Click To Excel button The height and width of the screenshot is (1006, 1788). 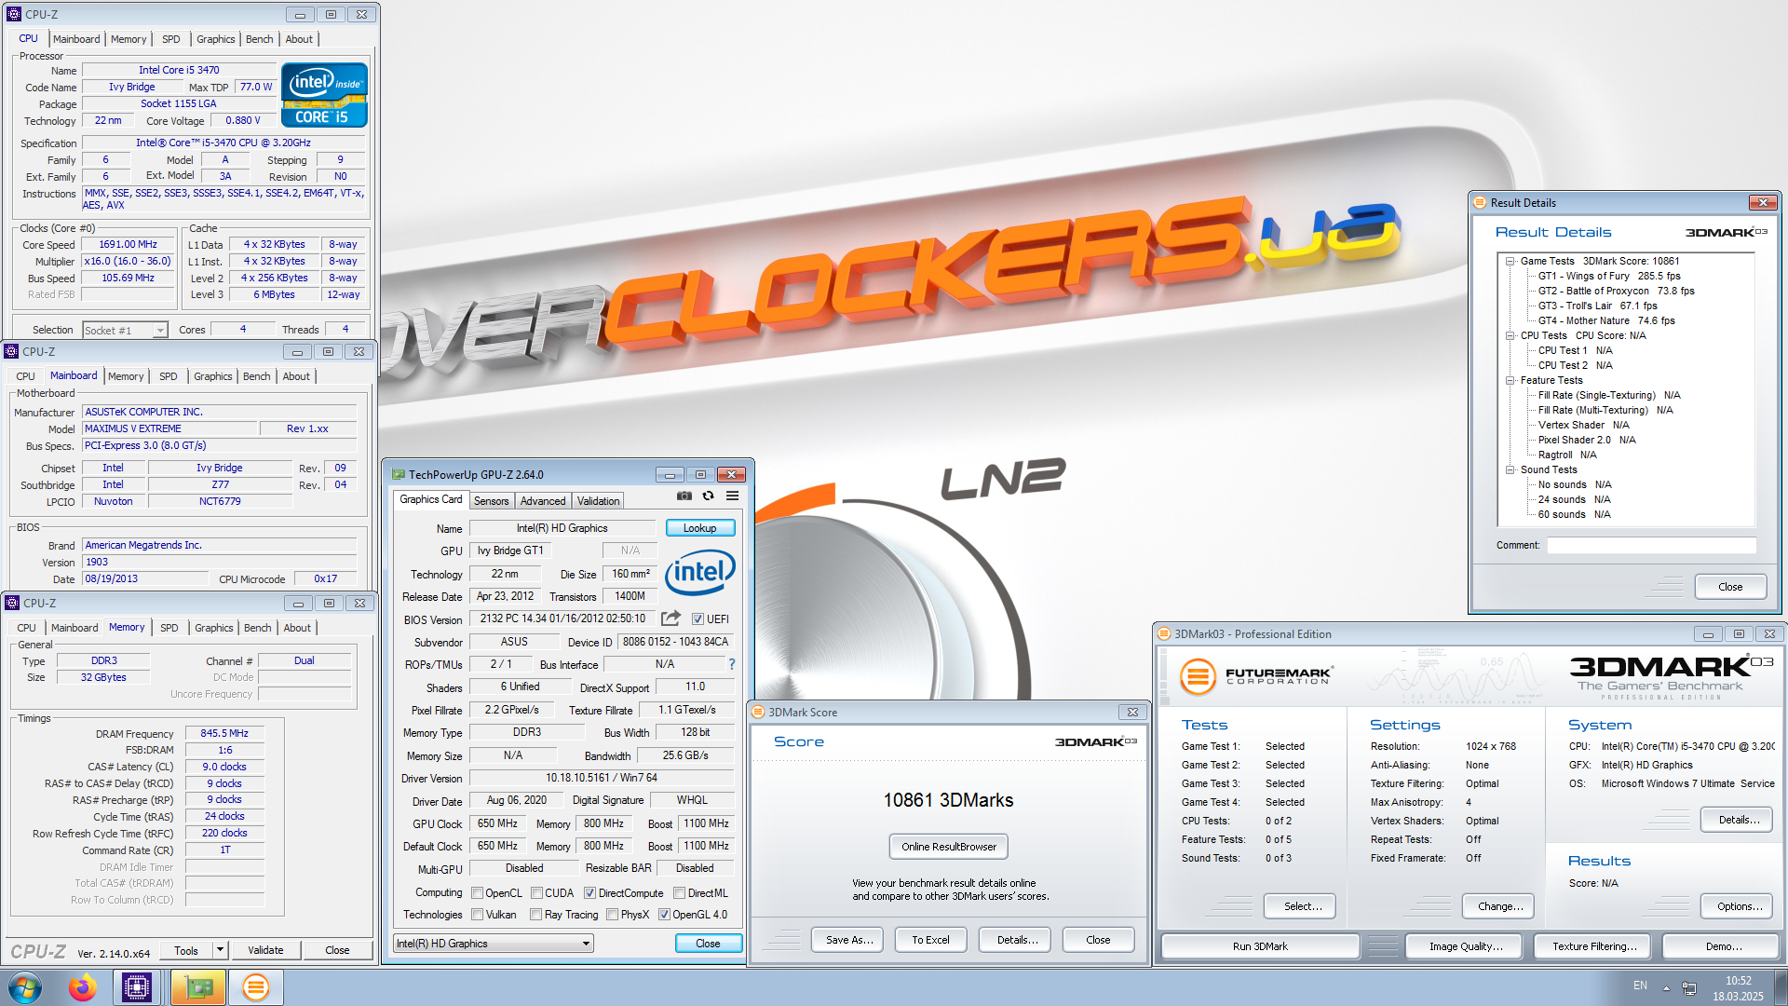point(930,940)
